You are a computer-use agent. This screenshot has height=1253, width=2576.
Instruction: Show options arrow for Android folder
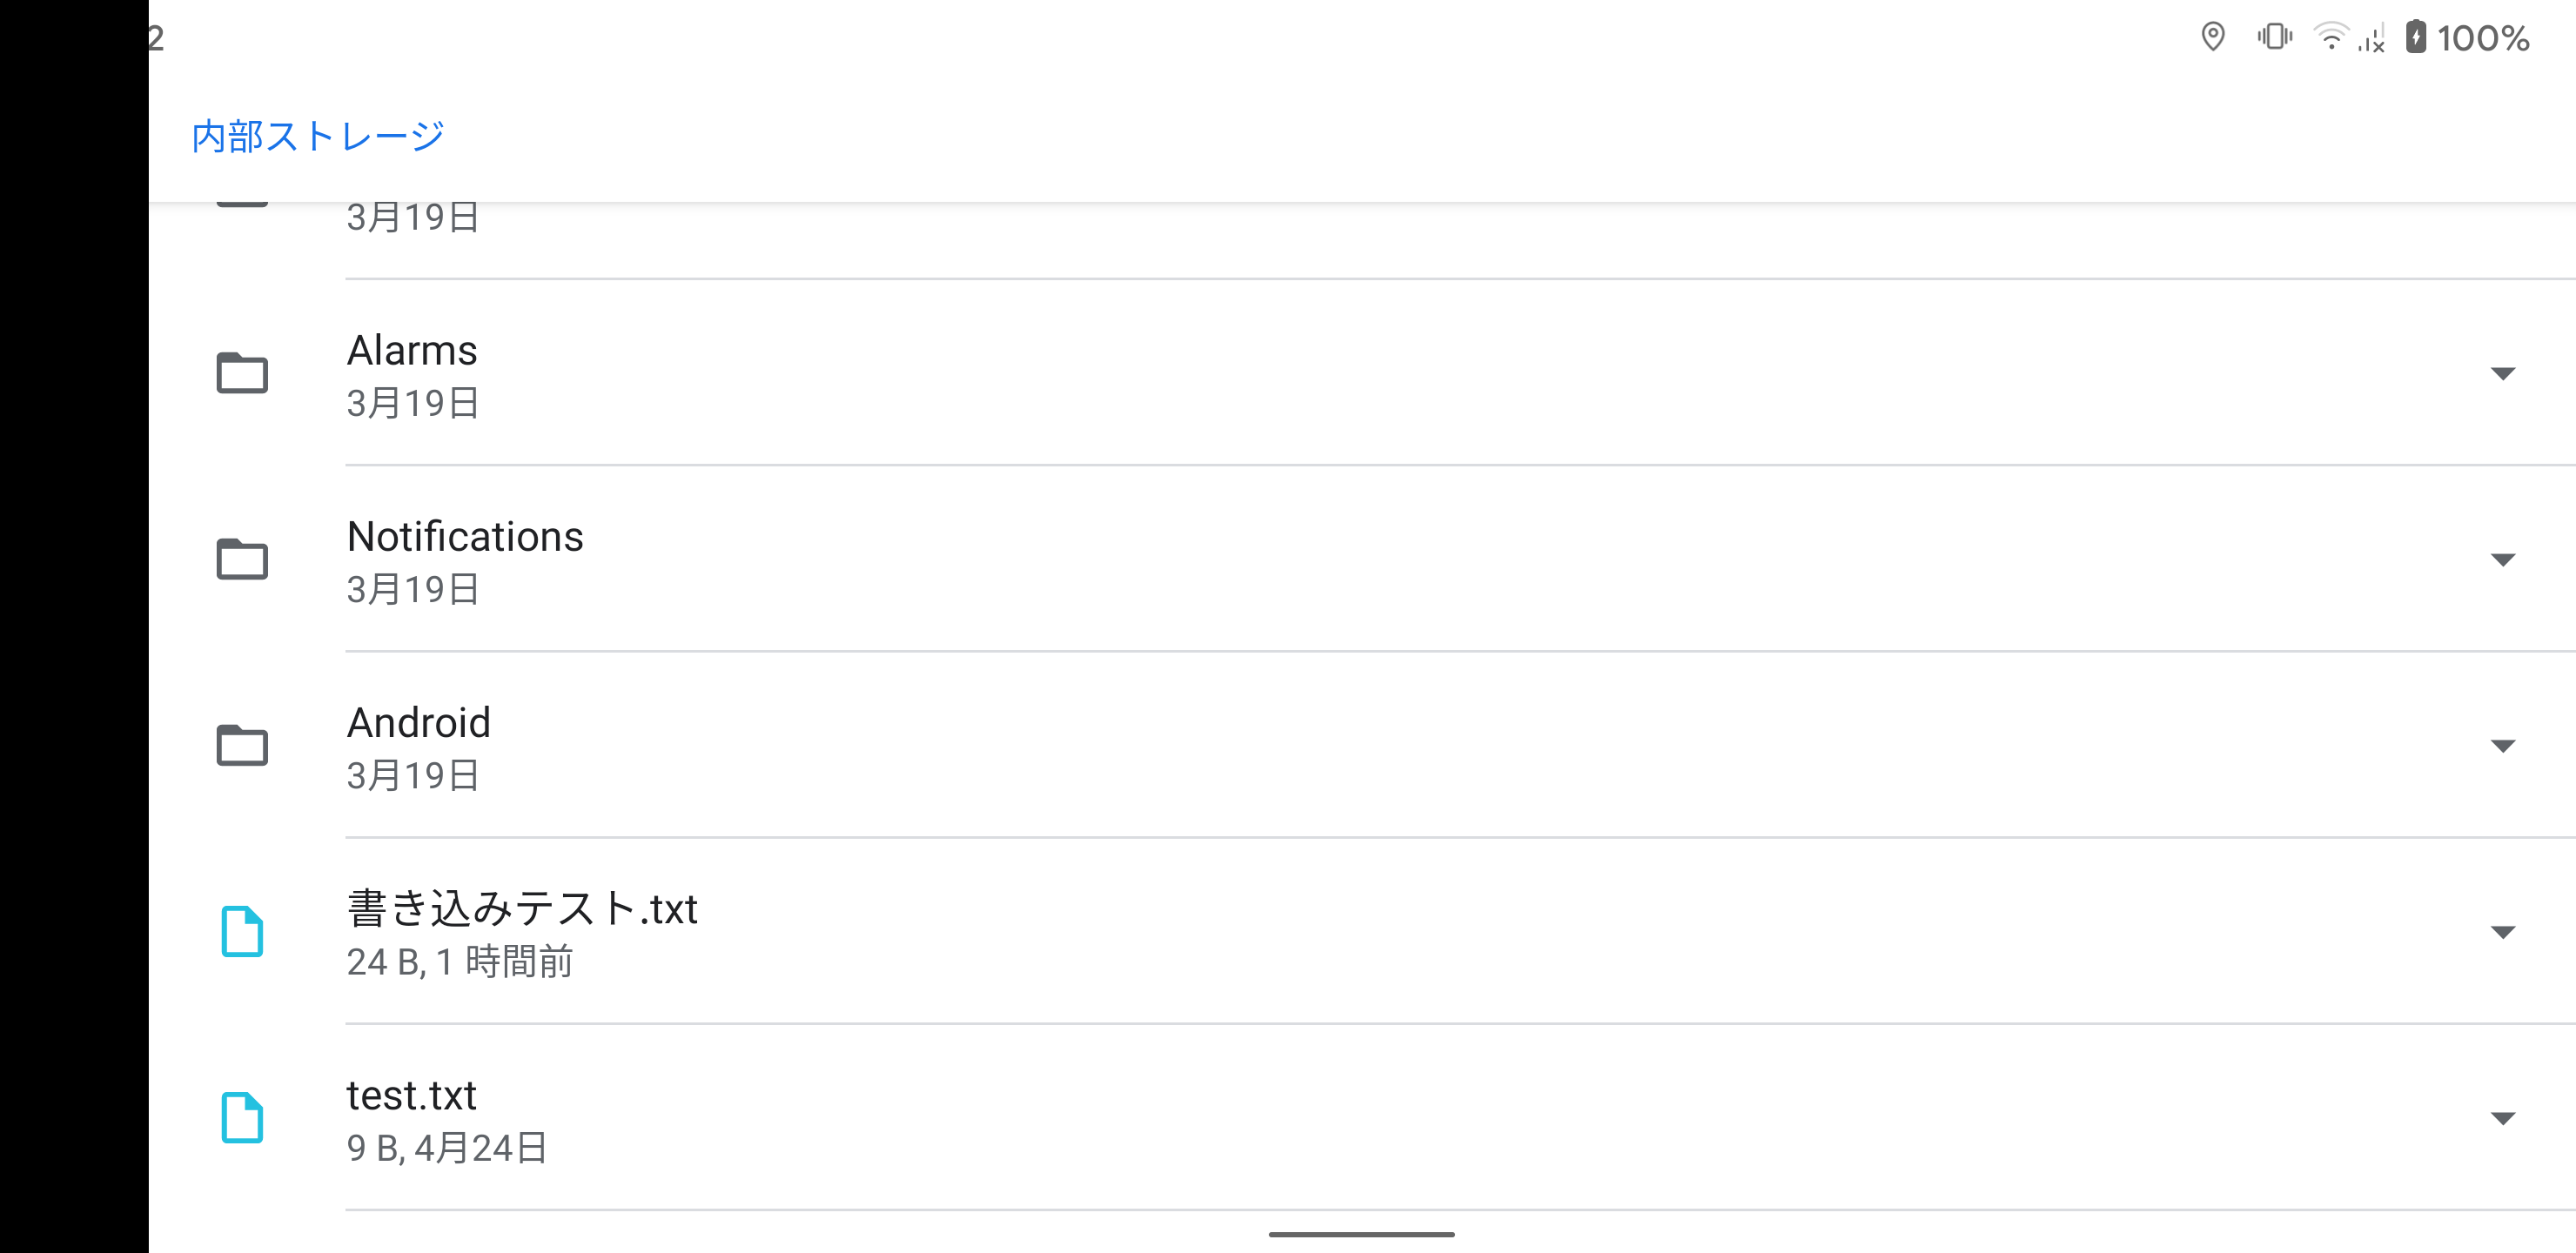click(2502, 745)
